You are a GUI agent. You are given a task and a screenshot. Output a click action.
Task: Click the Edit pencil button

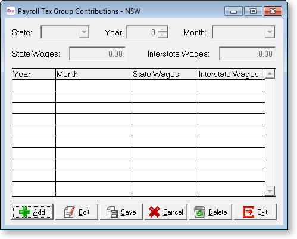click(77, 212)
